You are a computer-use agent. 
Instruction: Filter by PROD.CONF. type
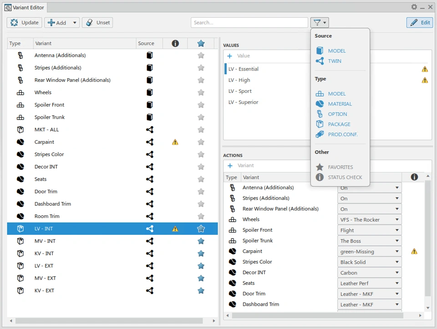[336, 134]
